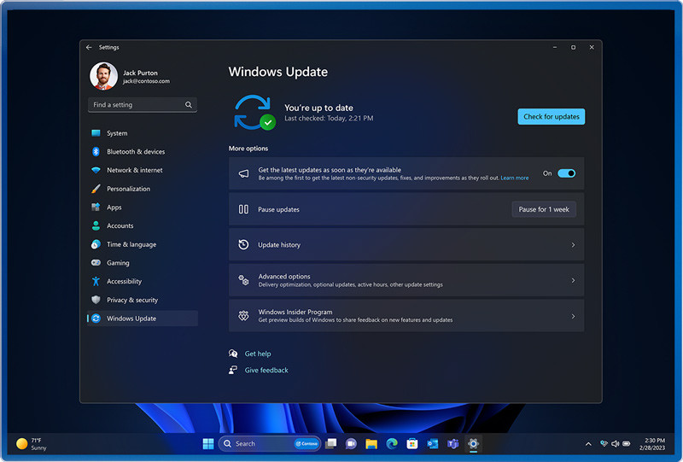Open the Learn more link

click(x=515, y=178)
